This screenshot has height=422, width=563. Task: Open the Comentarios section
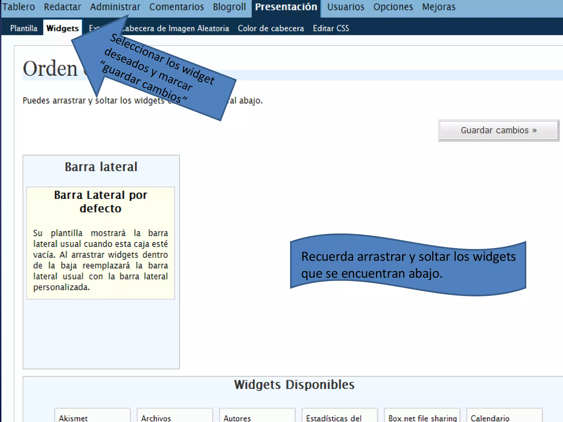tap(176, 7)
